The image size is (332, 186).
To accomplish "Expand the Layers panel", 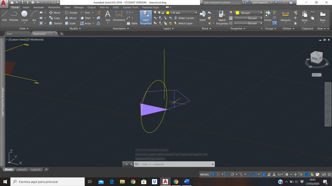I will point(168,28).
